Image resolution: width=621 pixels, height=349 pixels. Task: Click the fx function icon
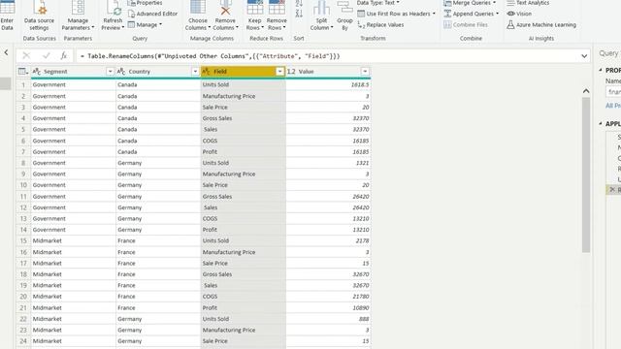[63, 56]
